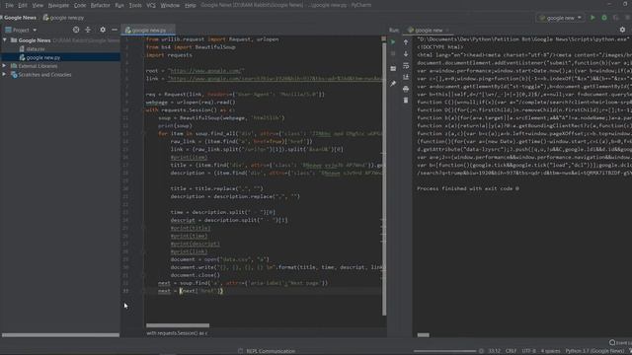Open the Tools menu
This screenshot has width=632, height=355.
135,5
